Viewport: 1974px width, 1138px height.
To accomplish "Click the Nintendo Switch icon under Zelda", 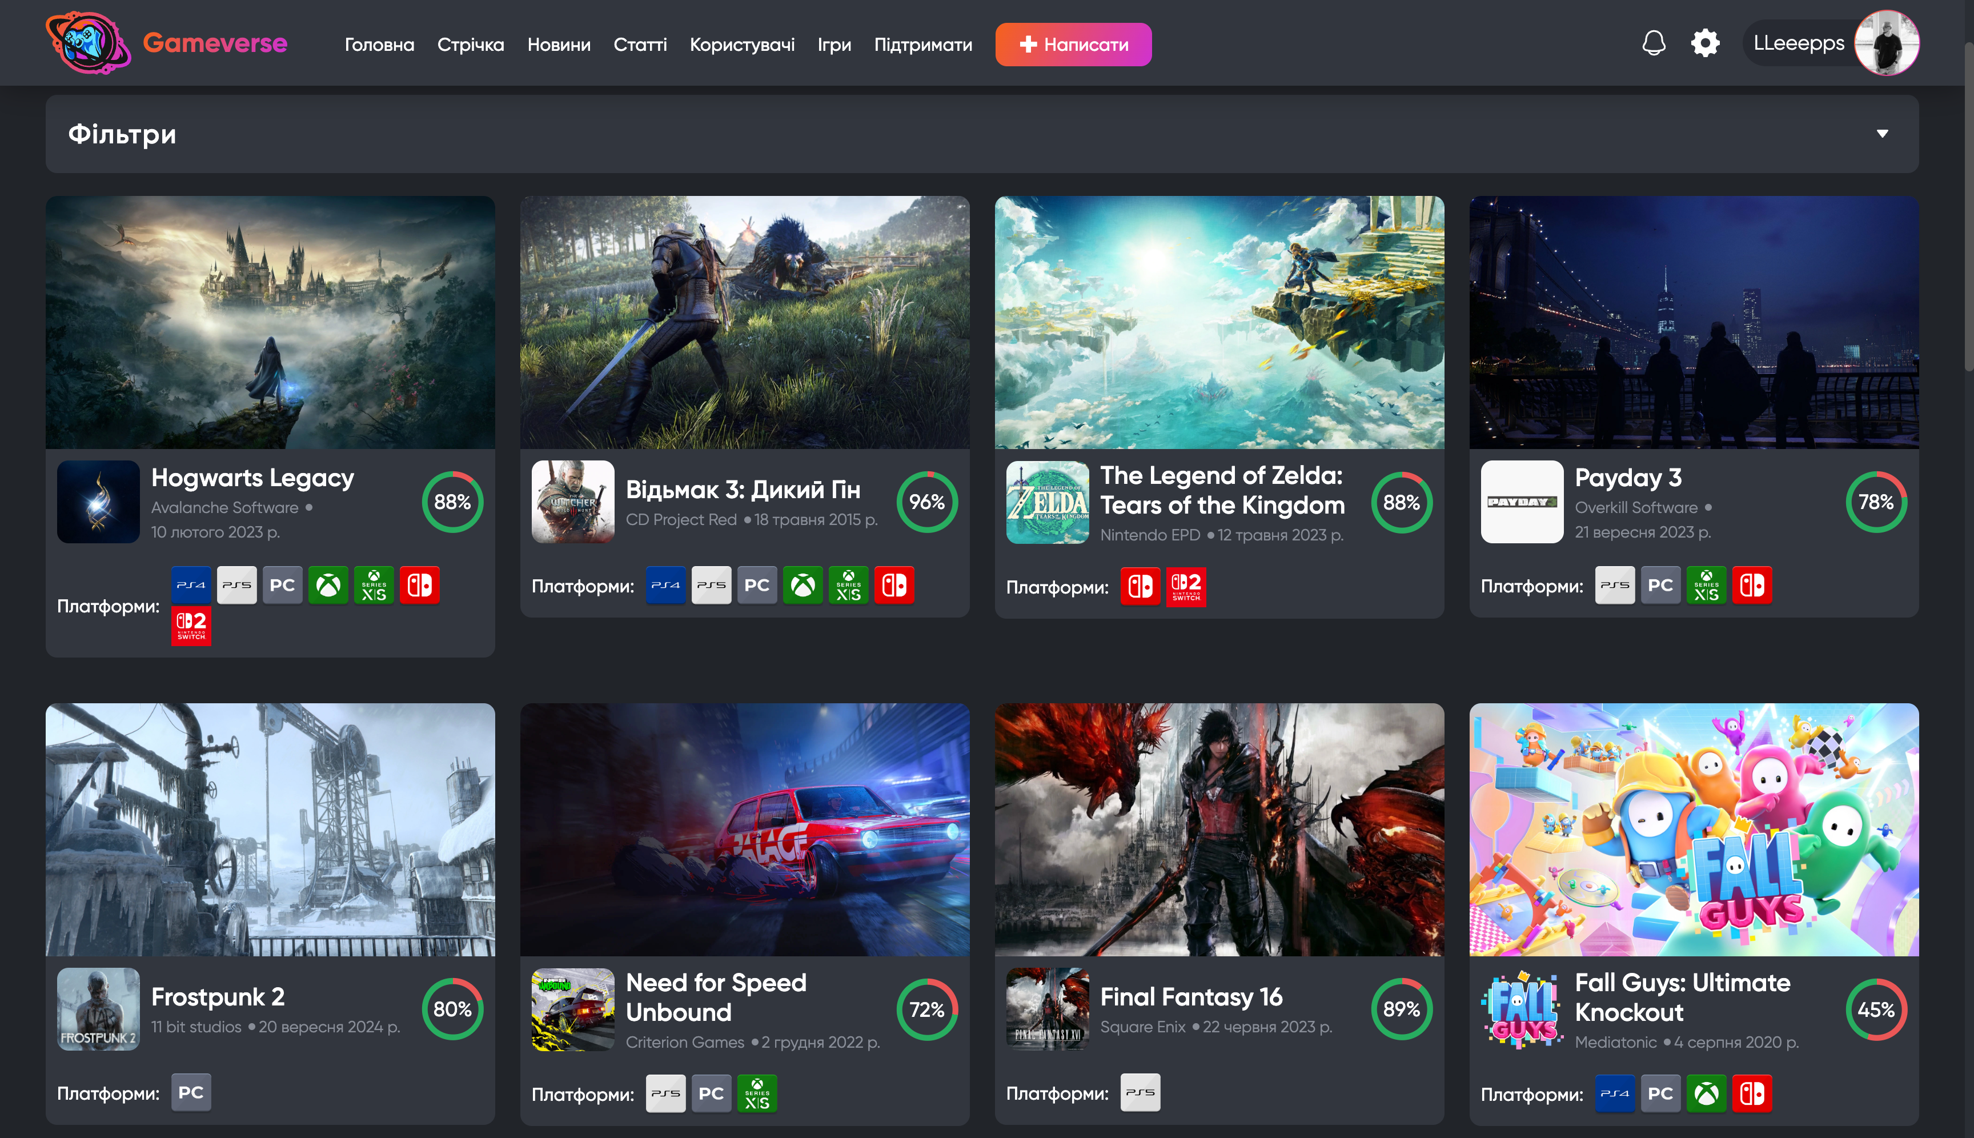I will [x=1141, y=588].
